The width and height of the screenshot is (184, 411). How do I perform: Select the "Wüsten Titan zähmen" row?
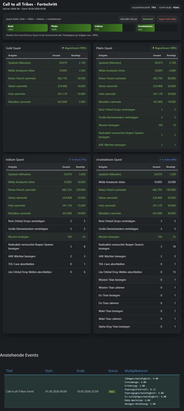137,288
